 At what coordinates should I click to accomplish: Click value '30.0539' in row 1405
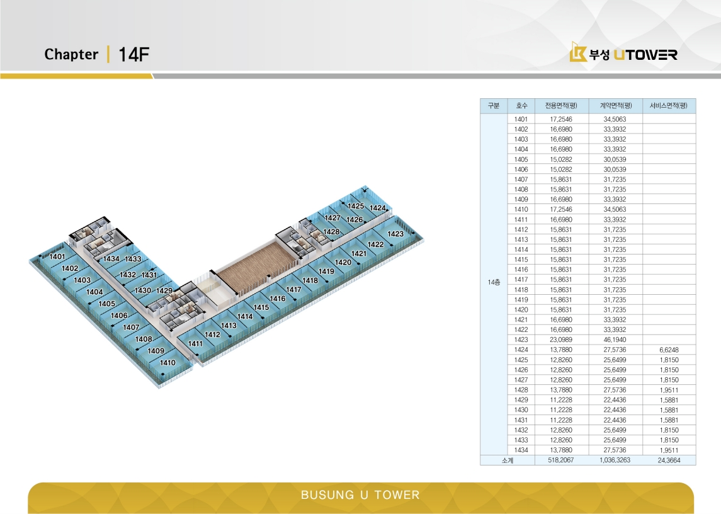[x=615, y=159]
